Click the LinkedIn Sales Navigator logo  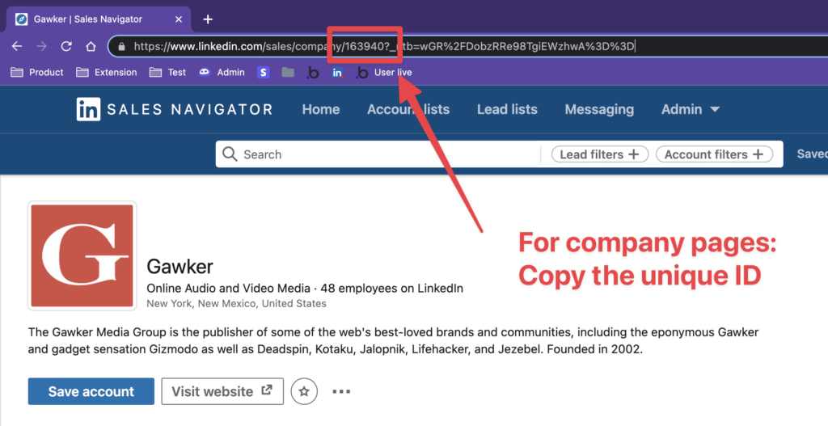pos(175,109)
